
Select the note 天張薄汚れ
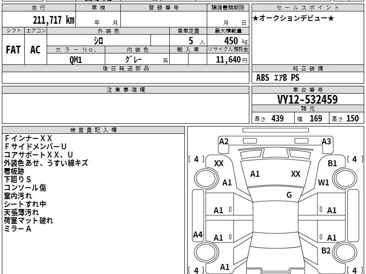21,212
